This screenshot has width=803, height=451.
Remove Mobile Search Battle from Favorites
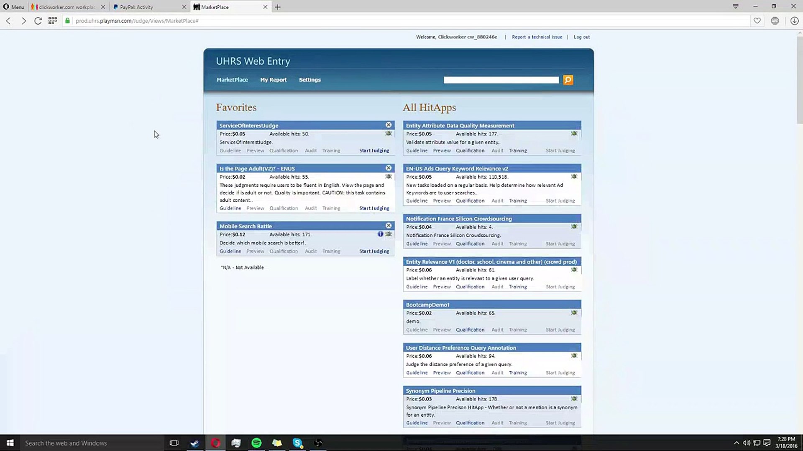click(388, 225)
